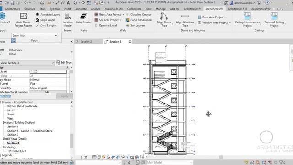This screenshot has width=293, height=165.
Task: Select Section 1 in Project Browser
Action: pos(13,126)
